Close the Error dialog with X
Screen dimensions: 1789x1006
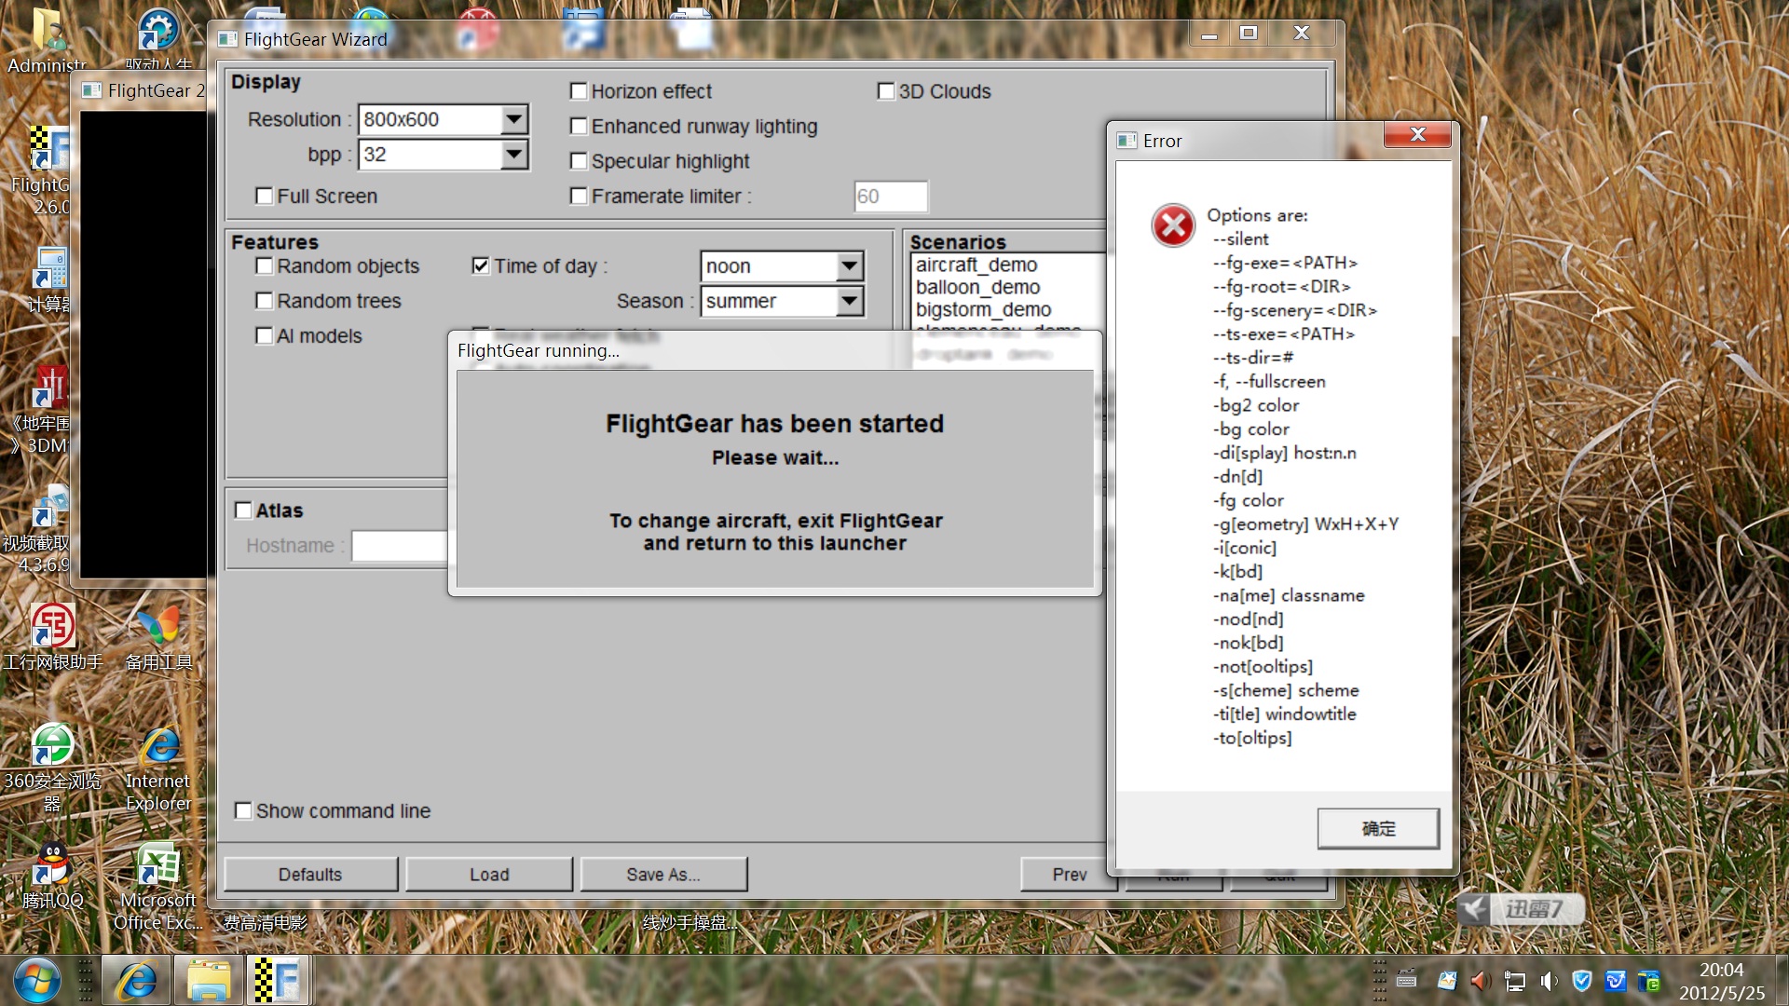tap(1417, 134)
